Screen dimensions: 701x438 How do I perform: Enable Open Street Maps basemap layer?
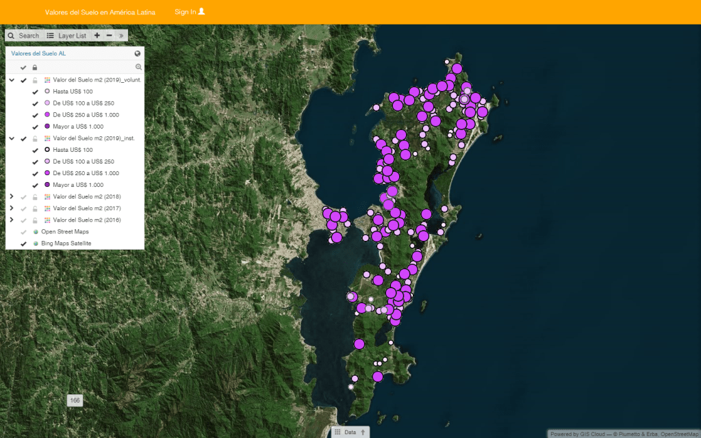coord(23,232)
